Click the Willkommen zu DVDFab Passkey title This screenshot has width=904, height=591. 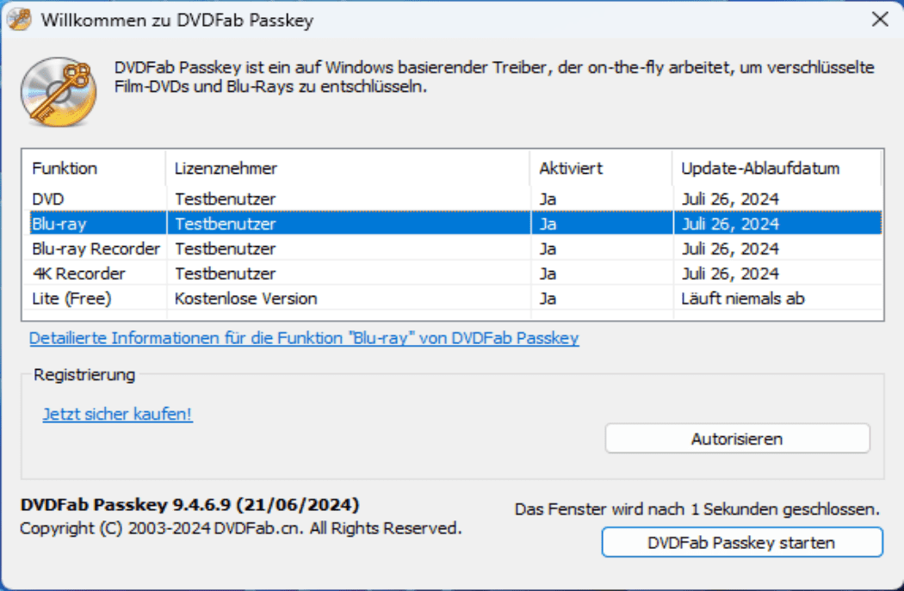[x=177, y=20]
